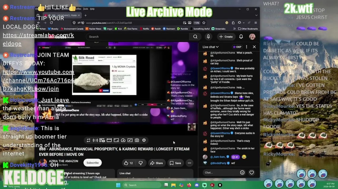Like the video with thumbs up
This screenshot has height=189, width=338.
click(128, 163)
